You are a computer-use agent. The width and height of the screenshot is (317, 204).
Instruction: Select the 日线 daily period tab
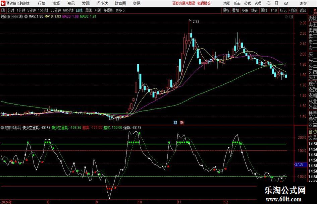79,10
